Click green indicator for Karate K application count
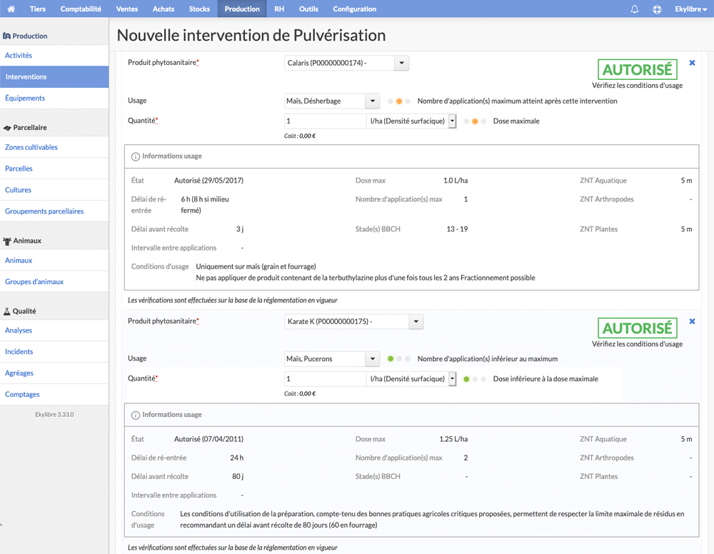The image size is (714, 554). tap(391, 358)
